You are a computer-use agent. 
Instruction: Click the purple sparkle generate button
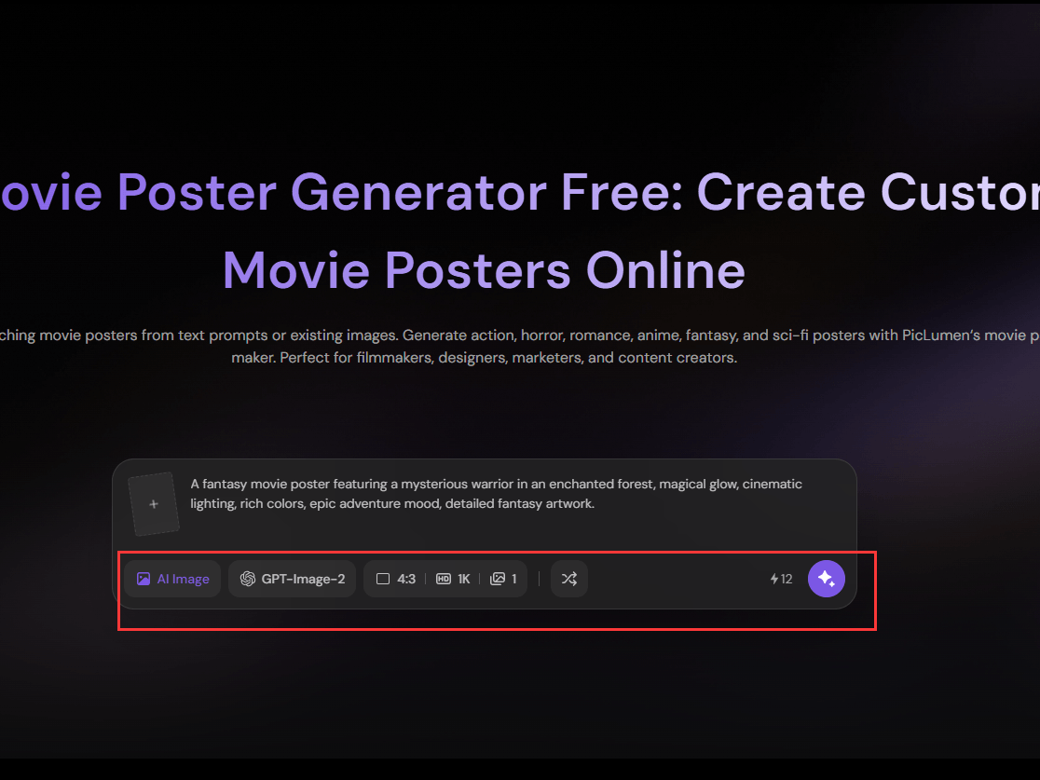(826, 579)
